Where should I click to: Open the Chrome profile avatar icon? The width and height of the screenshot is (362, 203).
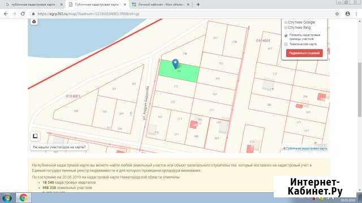pyautogui.click(x=348, y=14)
